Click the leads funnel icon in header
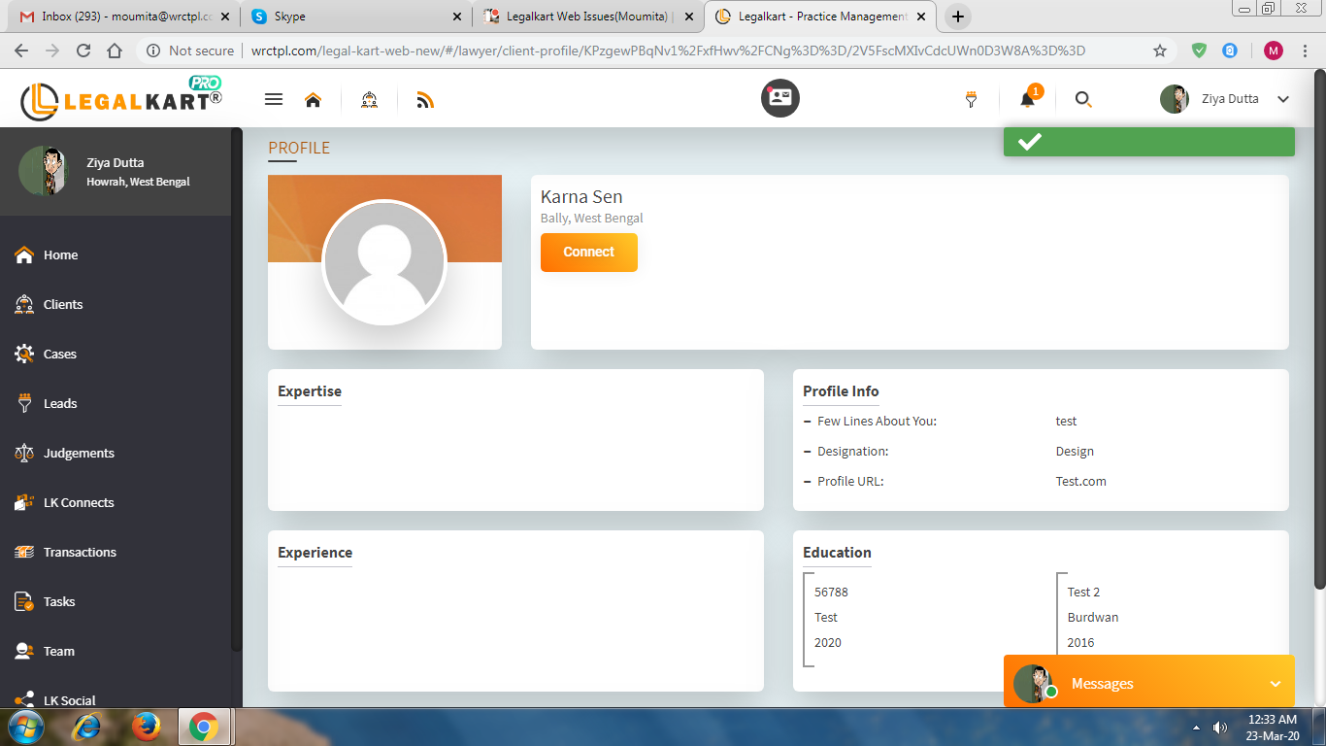Image resolution: width=1326 pixels, height=746 pixels. 971,99
